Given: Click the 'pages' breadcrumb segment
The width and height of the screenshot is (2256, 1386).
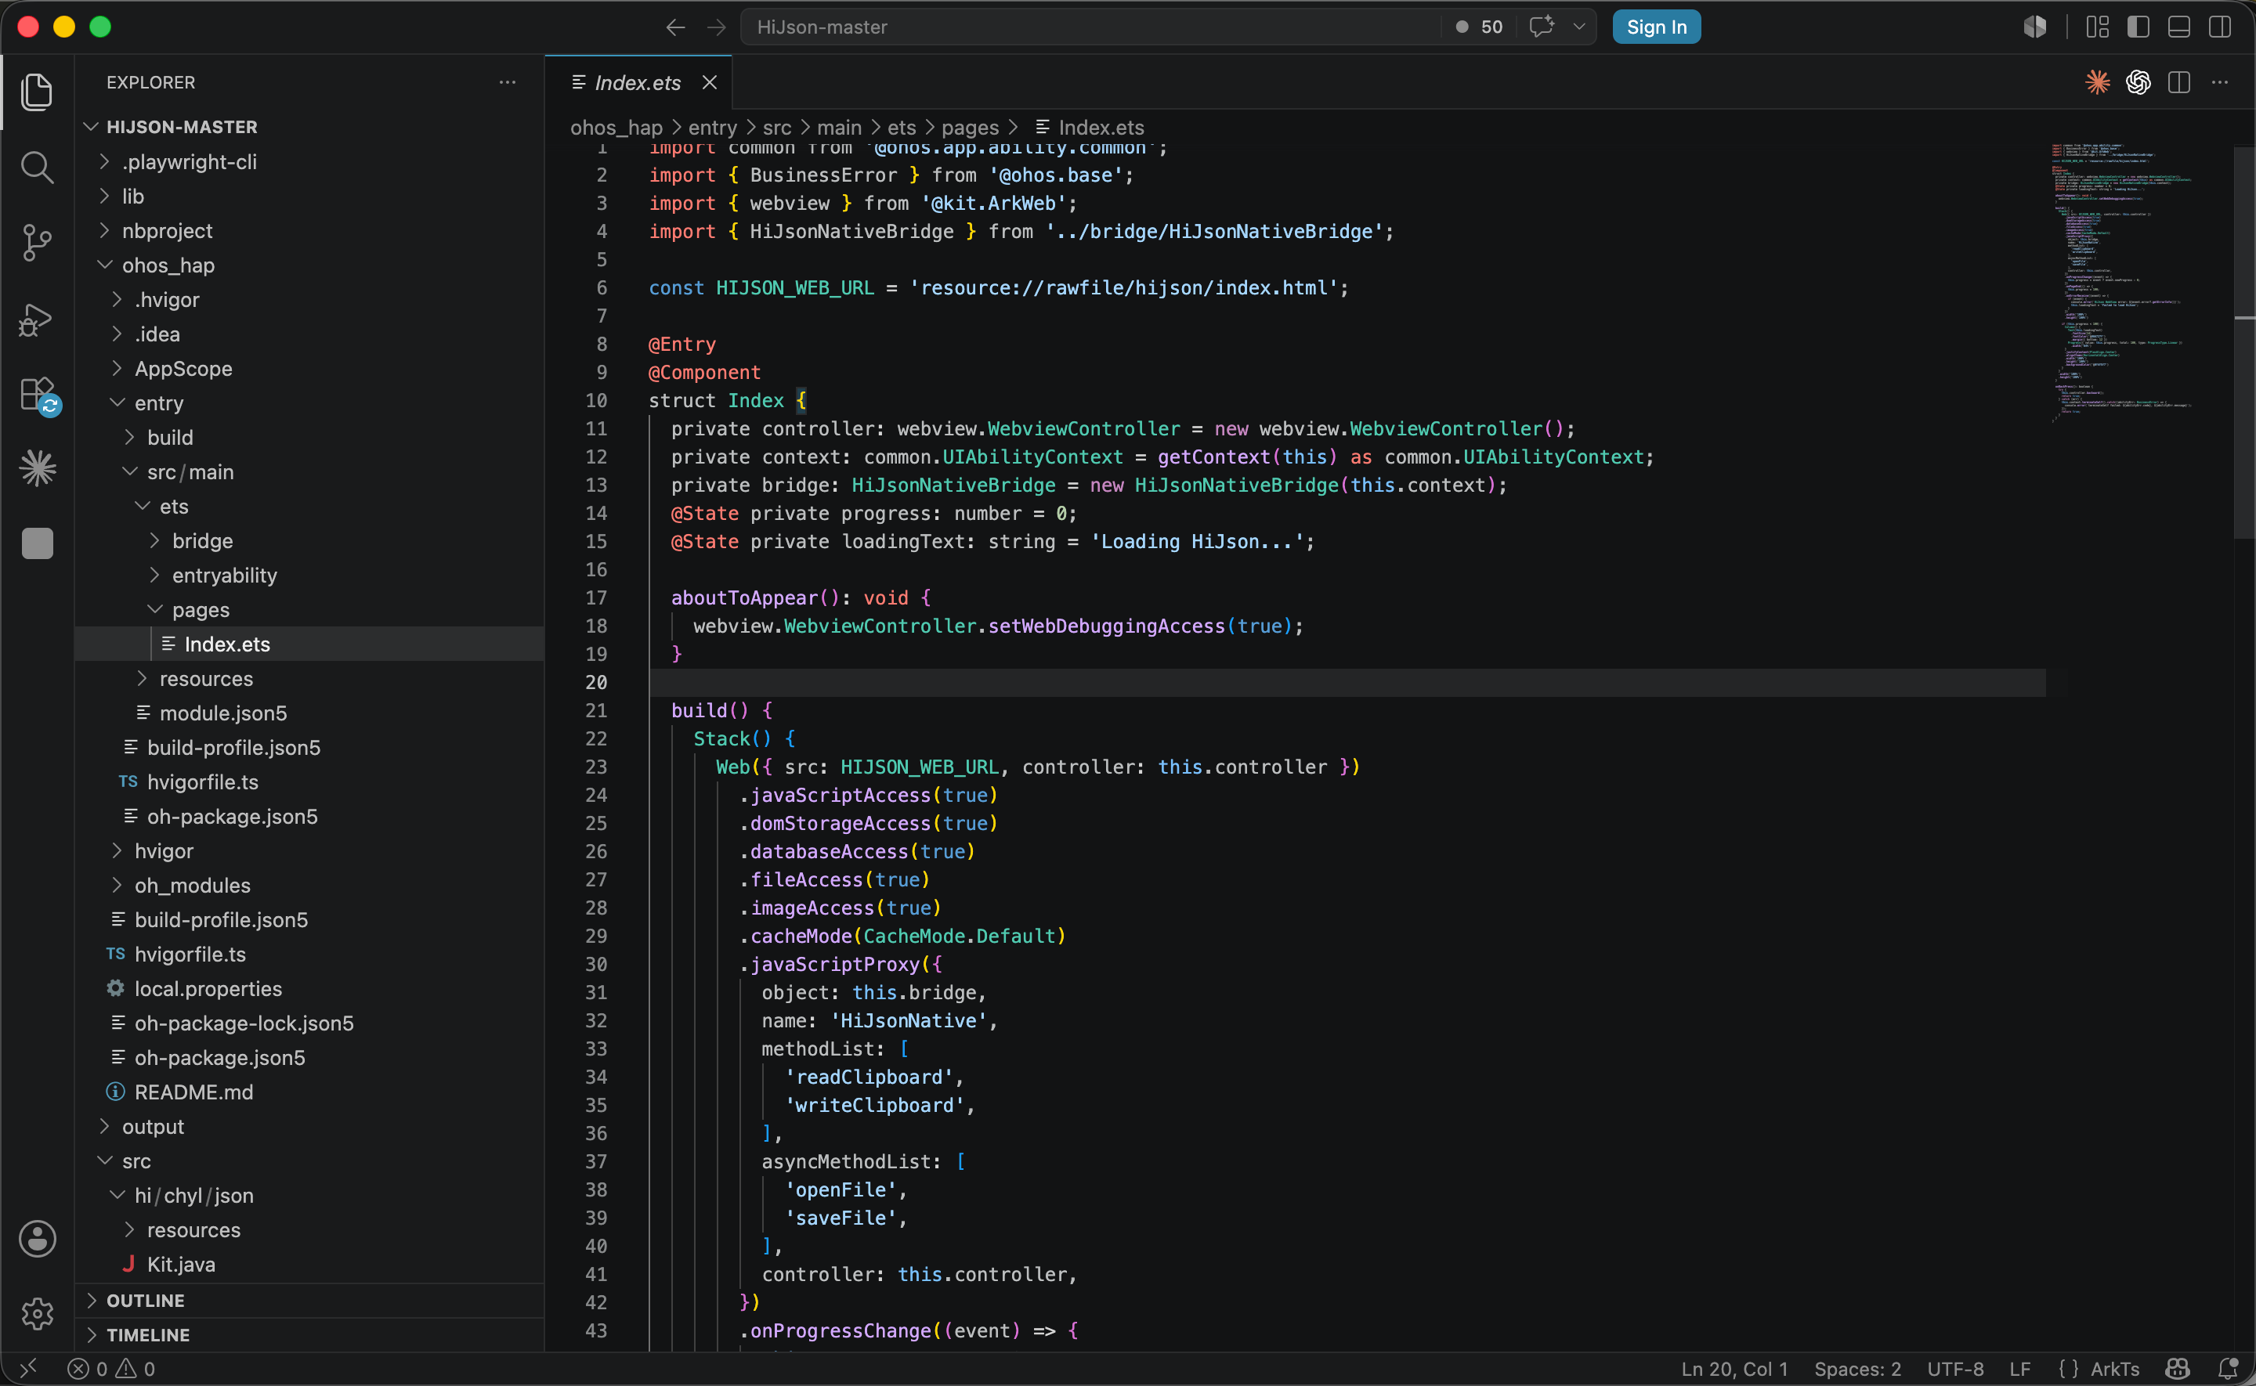Looking at the screenshot, I should tap(970, 128).
